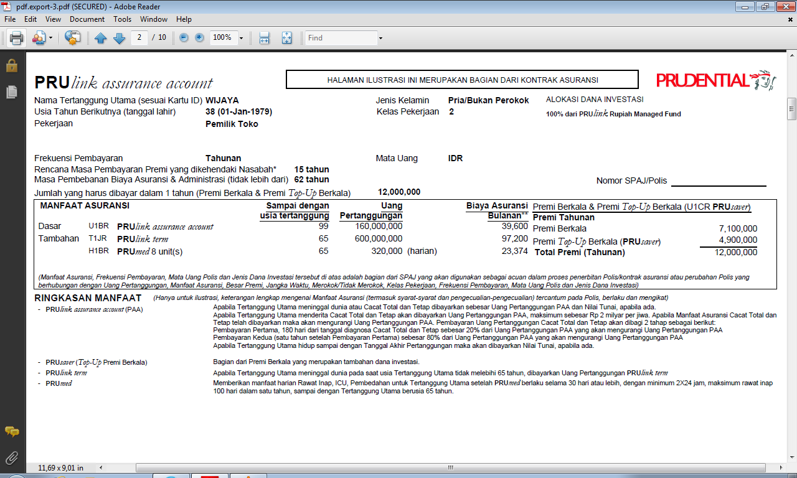Click the page size '11,69 x 9,01 in'
The image size is (797, 478).
pos(60,467)
